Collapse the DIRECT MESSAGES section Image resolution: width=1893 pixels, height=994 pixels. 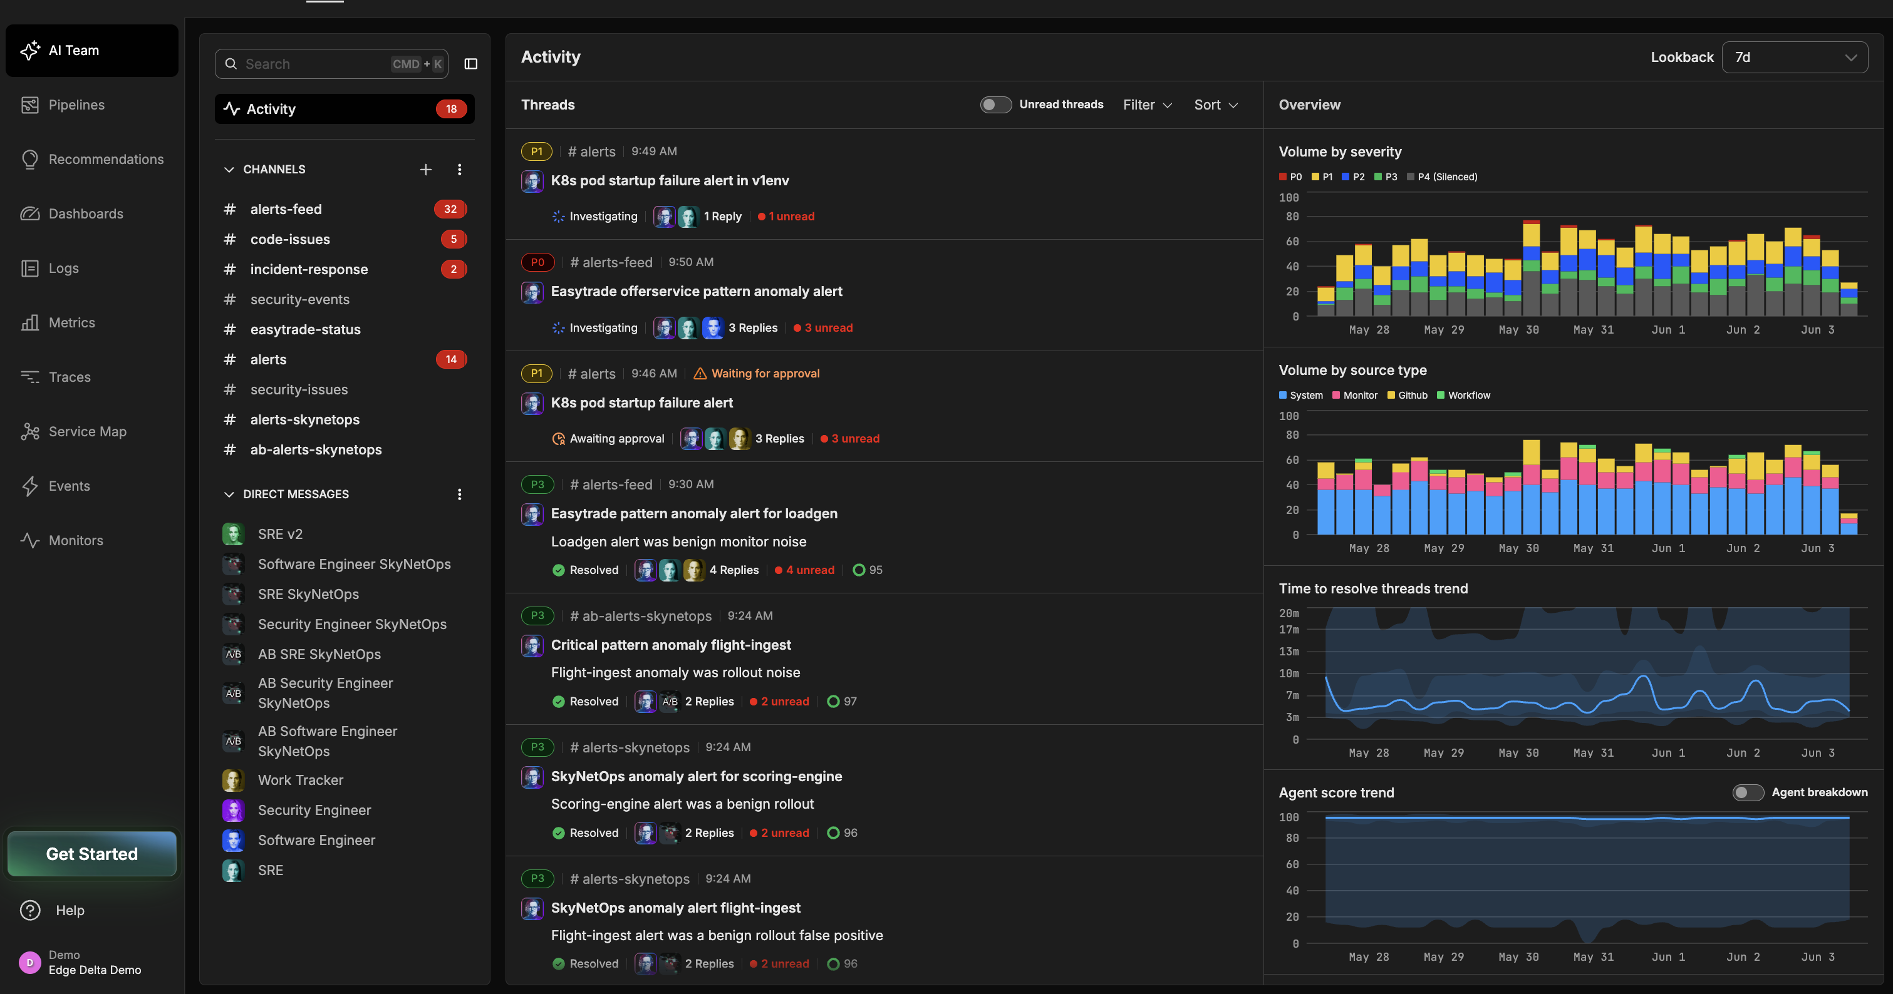pyautogui.click(x=229, y=494)
